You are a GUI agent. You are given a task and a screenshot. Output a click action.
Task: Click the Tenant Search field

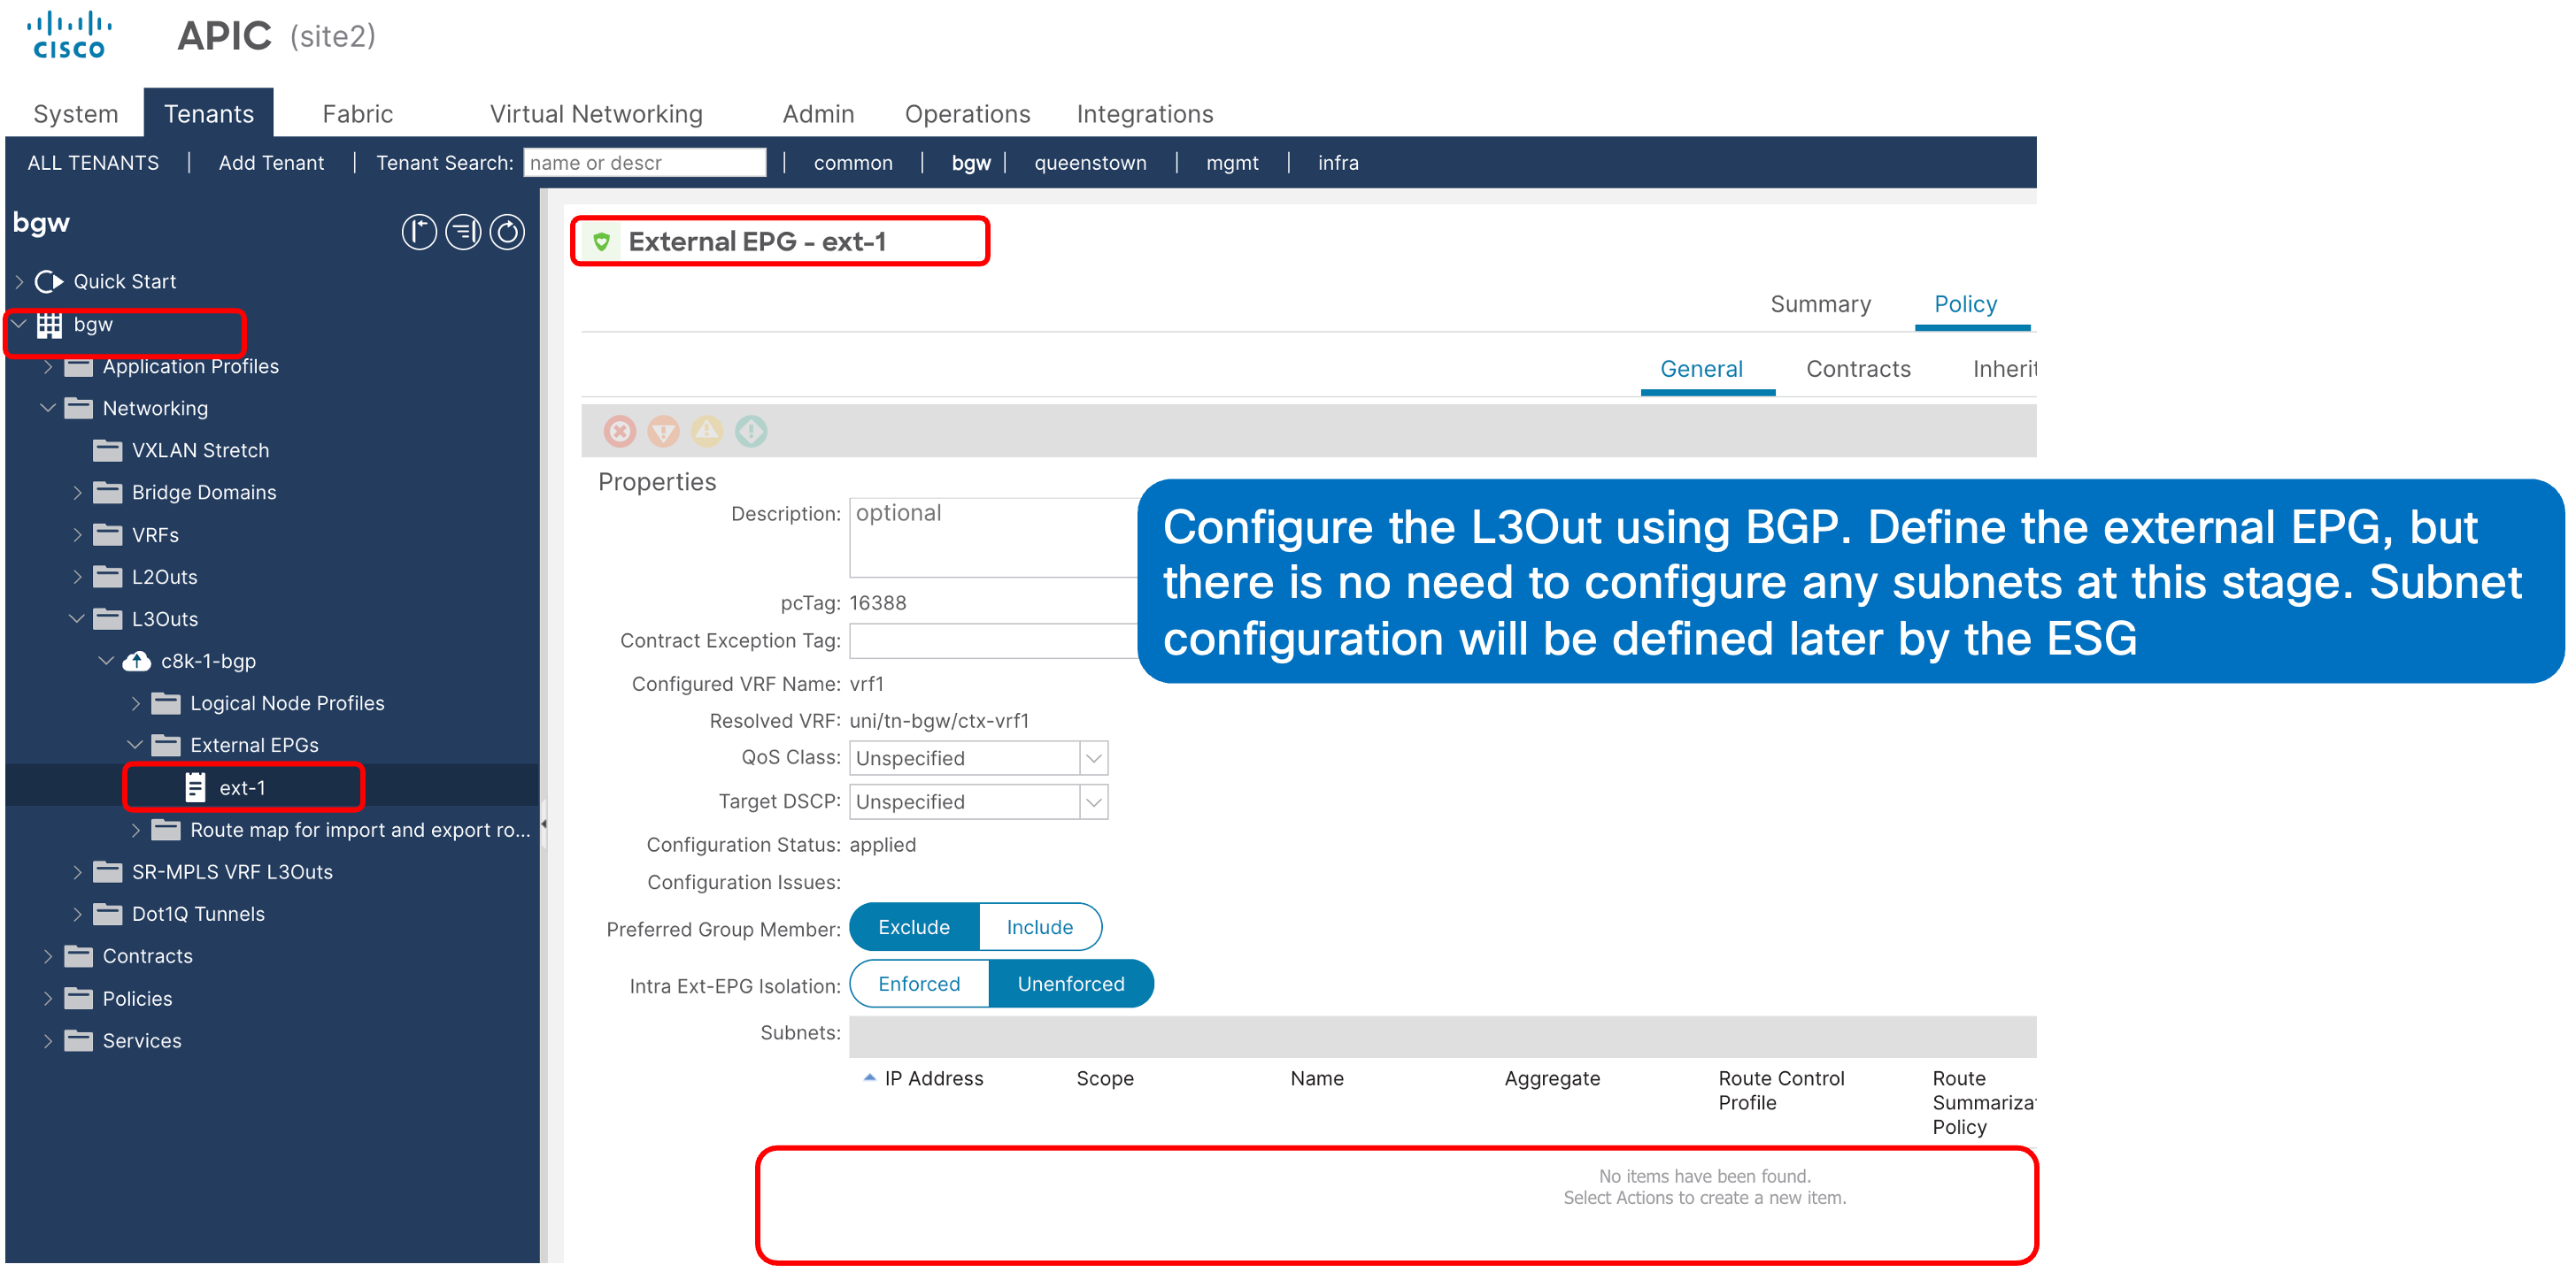[645, 163]
